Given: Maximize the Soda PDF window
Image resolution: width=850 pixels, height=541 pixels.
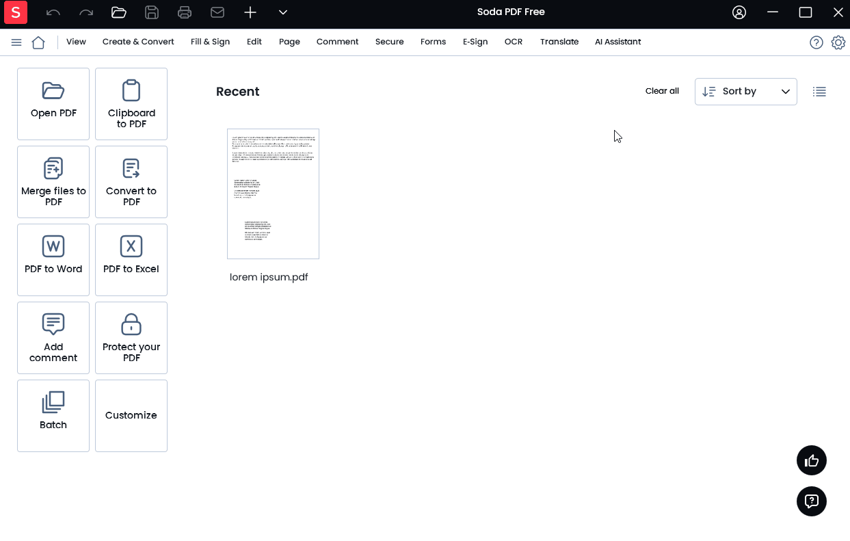Looking at the screenshot, I should (x=806, y=12).
